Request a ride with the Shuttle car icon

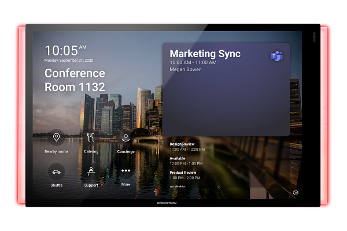[x=56, y=172]
